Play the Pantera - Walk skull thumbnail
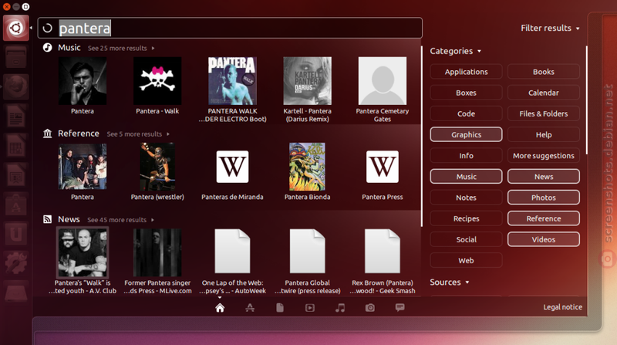Image resolution: width=617 pixels, height=345 pixels. click(x=157, y=81)
